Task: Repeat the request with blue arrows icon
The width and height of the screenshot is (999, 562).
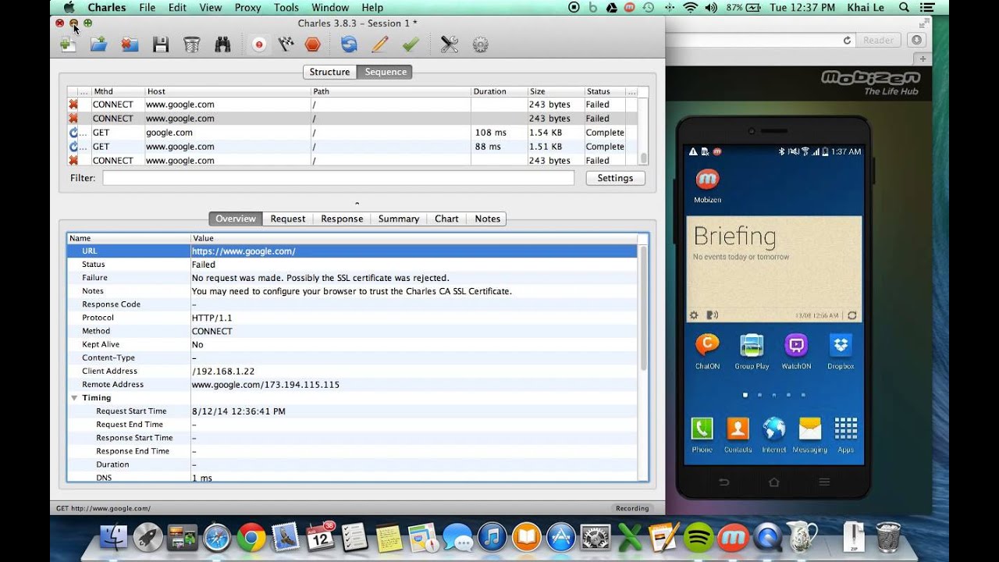Action: pyautogui.click(x=349, y=44)
